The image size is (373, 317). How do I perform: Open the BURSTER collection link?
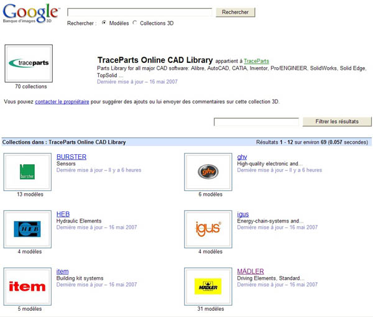[x=71, y=157]
